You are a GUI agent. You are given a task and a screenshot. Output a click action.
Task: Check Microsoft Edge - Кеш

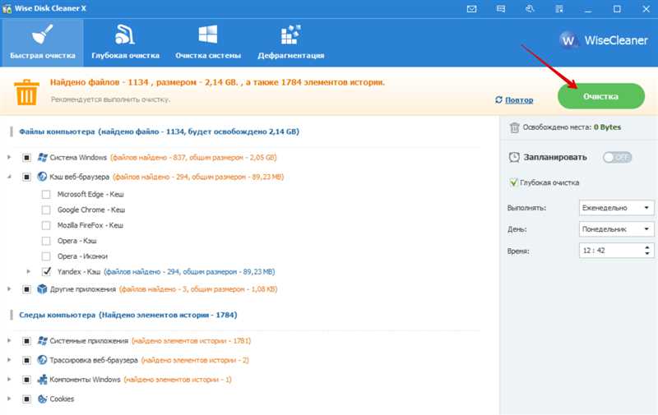tap(46, 194)
